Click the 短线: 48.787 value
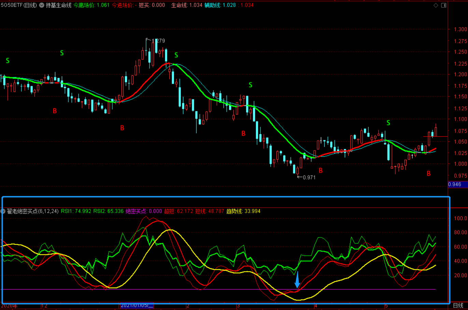468x310 pixels. [x=210, y=211]
